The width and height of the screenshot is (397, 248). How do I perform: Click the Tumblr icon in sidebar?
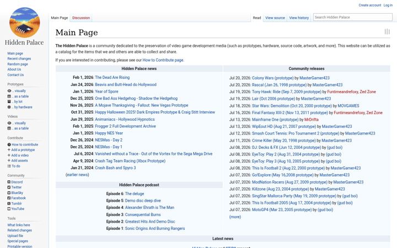coord(9,203)
